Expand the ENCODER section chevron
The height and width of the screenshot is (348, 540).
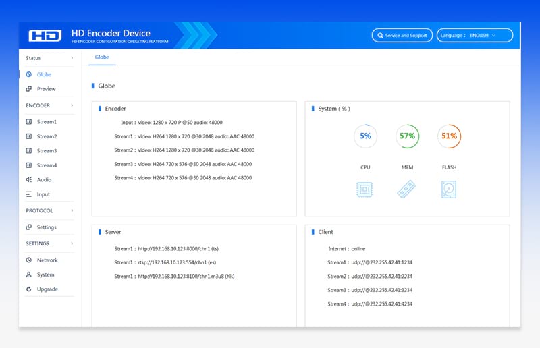click(72, 106)
